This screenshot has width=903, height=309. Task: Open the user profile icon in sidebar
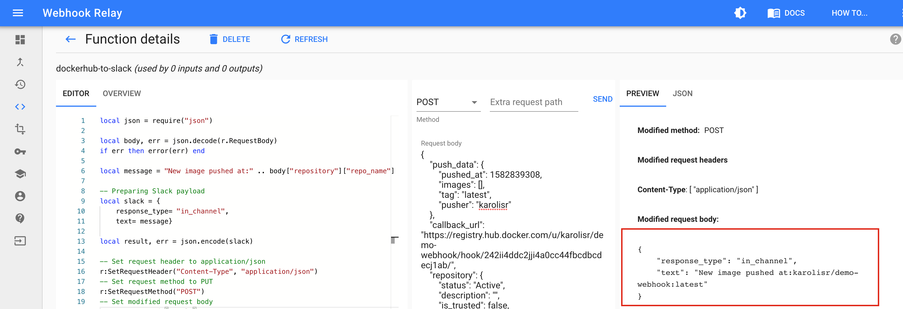[20, 196]
